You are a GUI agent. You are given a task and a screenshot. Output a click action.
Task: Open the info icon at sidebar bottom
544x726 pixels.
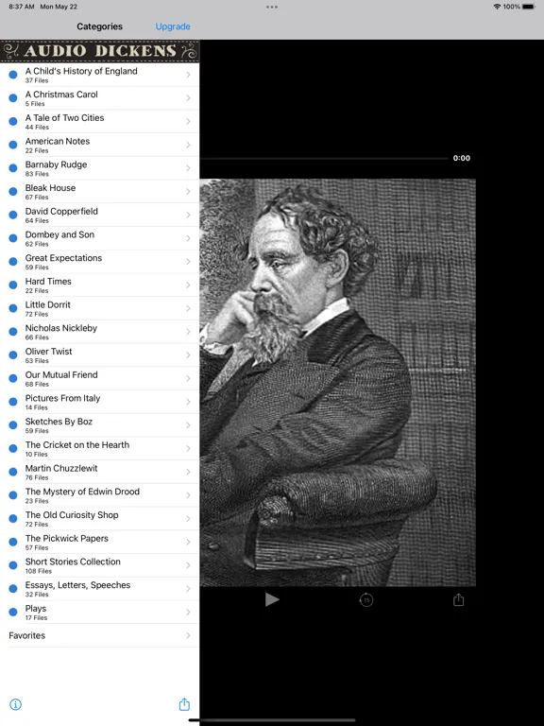click(16, 704)
